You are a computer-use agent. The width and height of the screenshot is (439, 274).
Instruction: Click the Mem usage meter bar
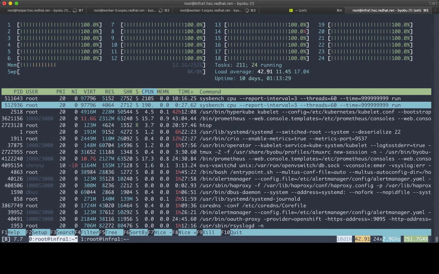coord(106,65)
